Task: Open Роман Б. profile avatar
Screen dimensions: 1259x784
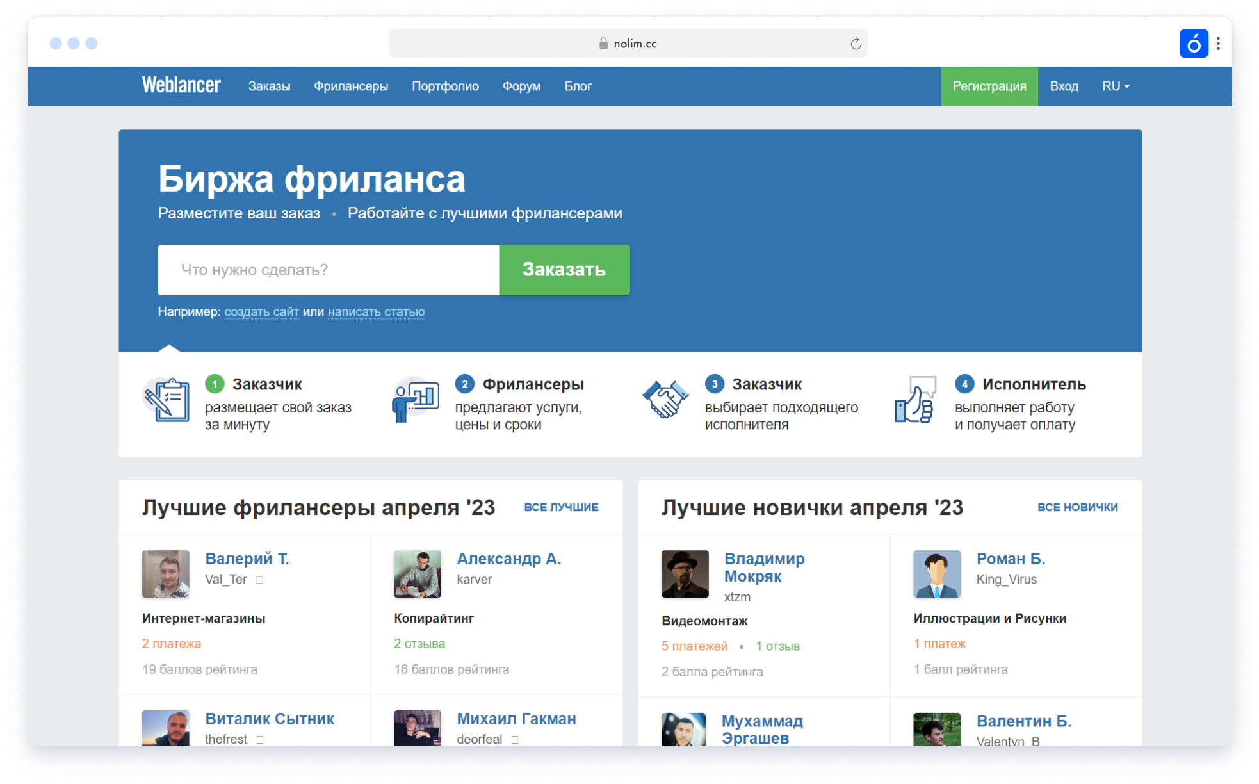Action: 936,574
